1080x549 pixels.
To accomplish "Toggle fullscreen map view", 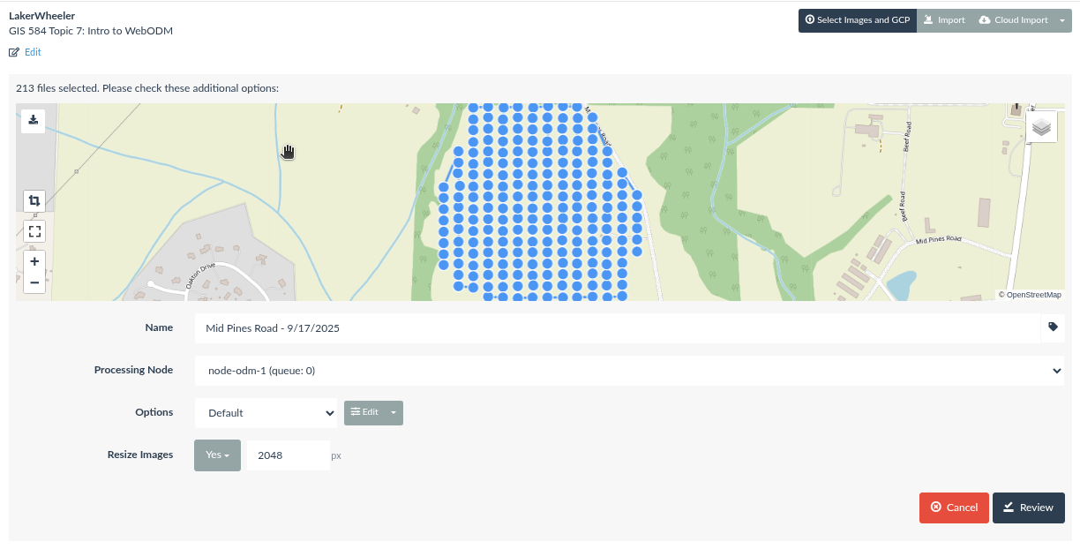I will 34,232.
